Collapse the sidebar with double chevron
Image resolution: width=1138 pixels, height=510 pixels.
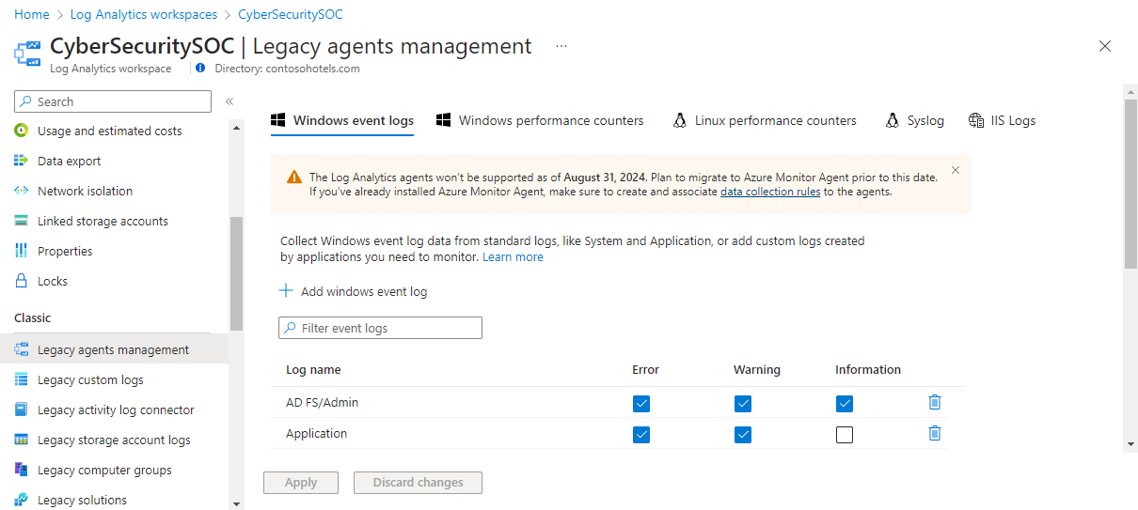pos(229,101)
